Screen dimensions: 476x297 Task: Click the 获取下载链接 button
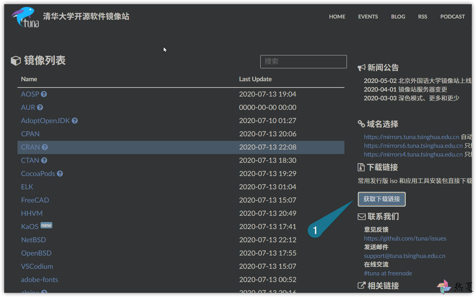click(382, 199)
